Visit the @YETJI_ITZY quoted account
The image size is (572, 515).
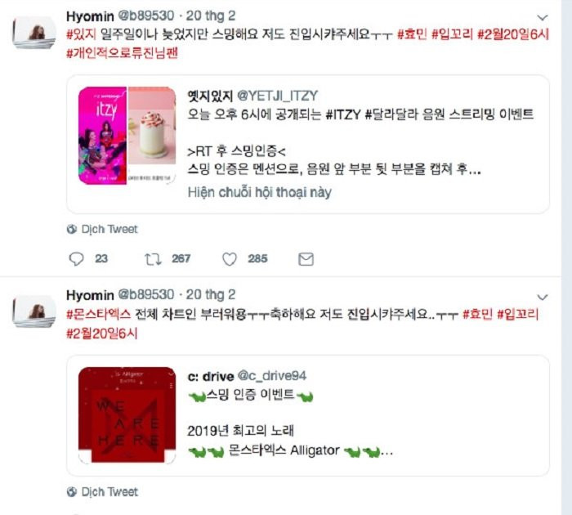tap(277, 96)
